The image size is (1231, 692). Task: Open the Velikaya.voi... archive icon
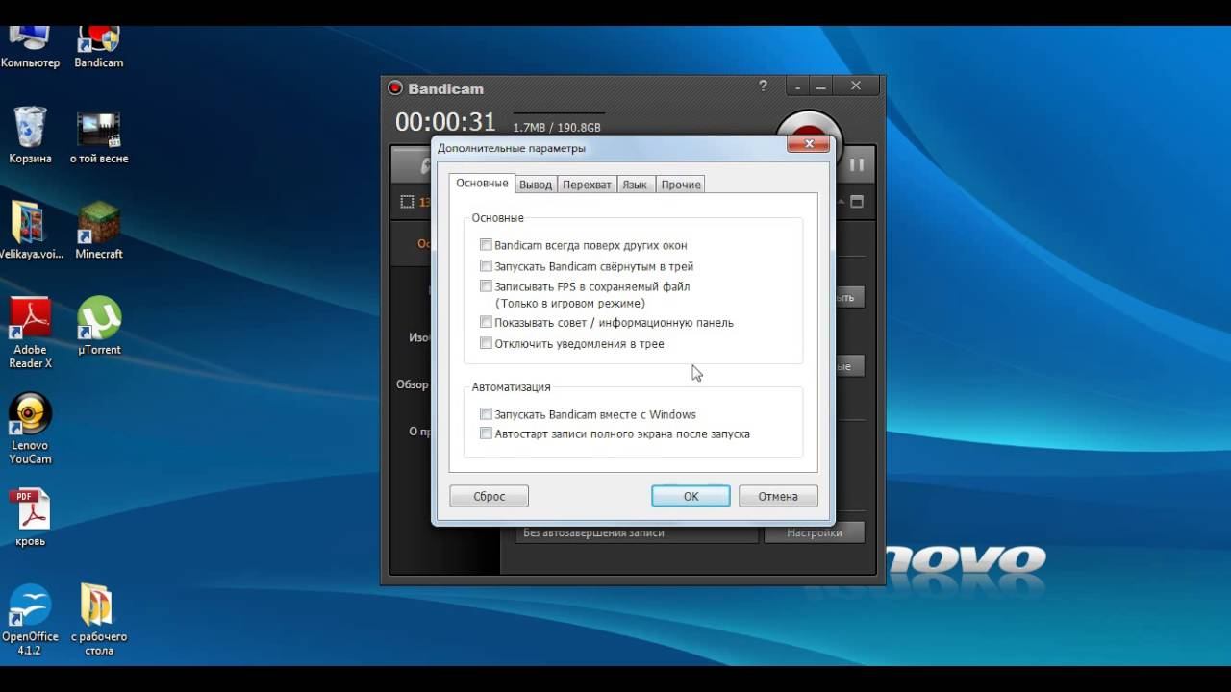tap(30, 231)
